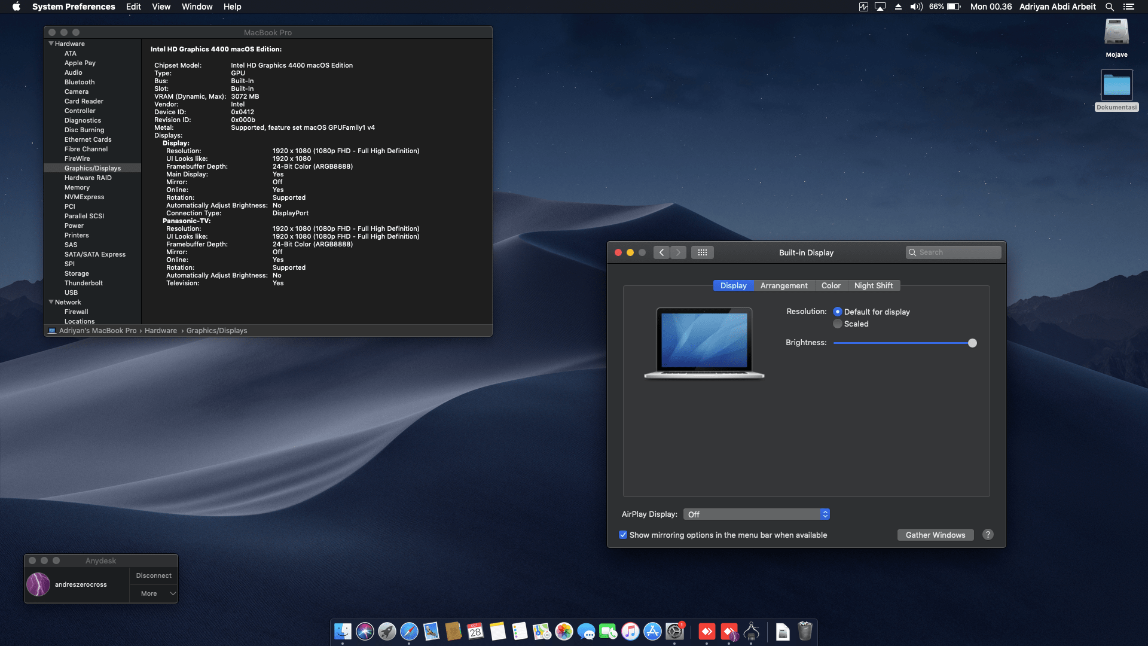Click the Gather Windows button
The height and width of the screenshot is (646, 1148).
[x=935, y=535]
